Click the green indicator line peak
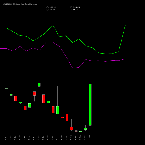 [x=53, y=25]
